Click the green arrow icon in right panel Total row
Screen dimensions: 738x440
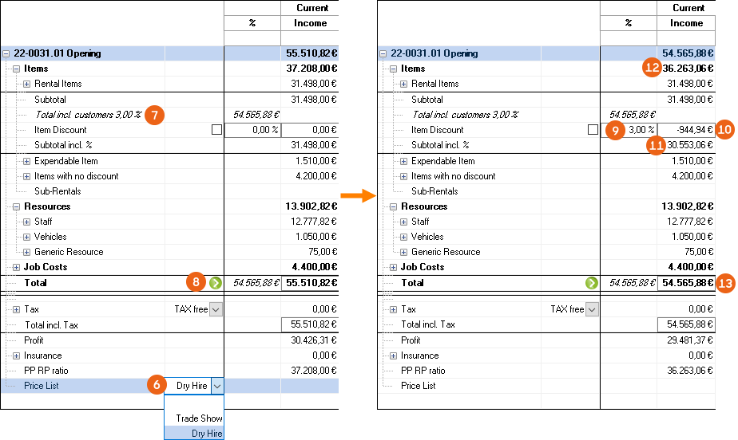[x=592, y=282]
